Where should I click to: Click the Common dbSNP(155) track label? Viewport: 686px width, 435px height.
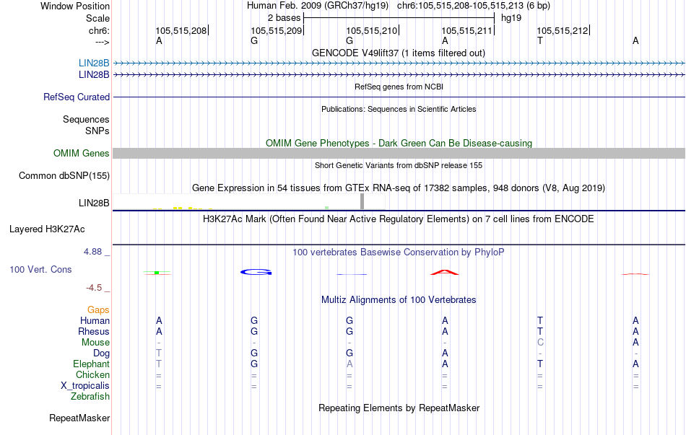pyautogui.click(x=64, y=176)
